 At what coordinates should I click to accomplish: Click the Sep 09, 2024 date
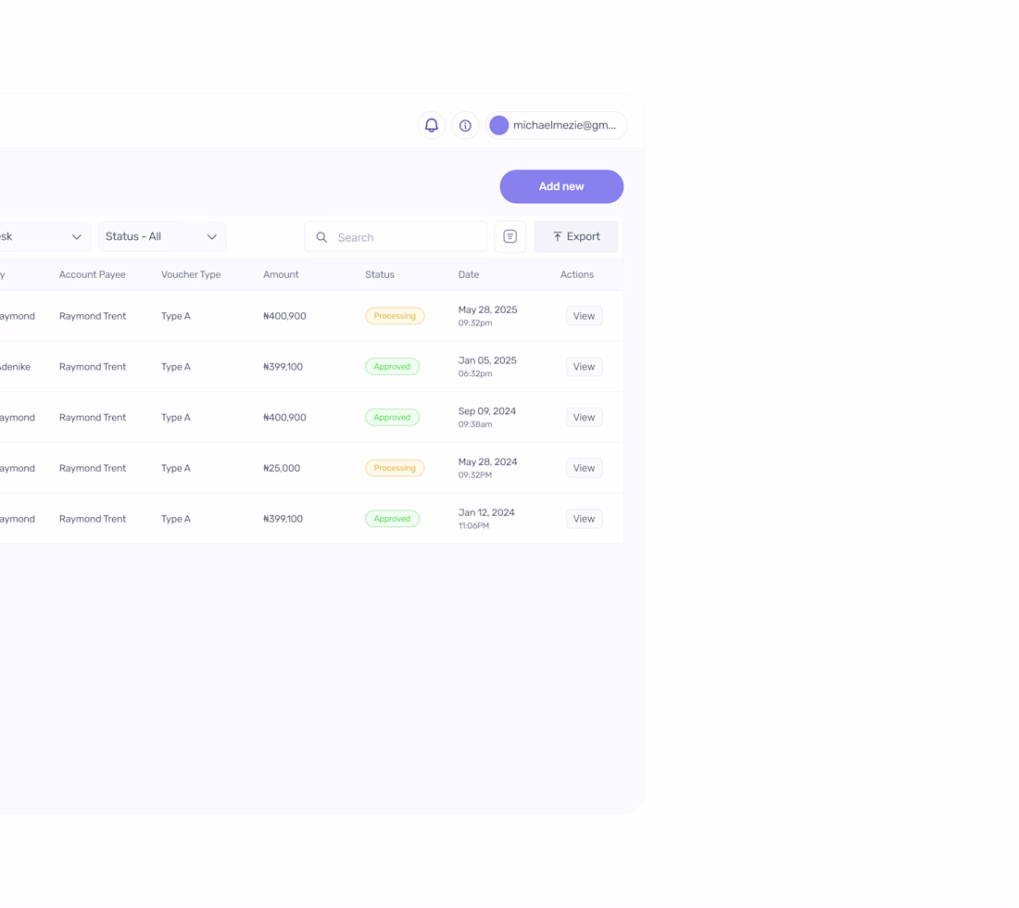(486, 411)
